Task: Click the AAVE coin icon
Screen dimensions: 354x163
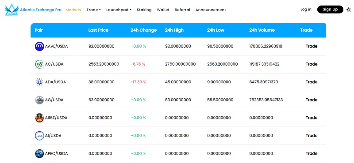Action: pyautogui.click(x=39, y=46)
